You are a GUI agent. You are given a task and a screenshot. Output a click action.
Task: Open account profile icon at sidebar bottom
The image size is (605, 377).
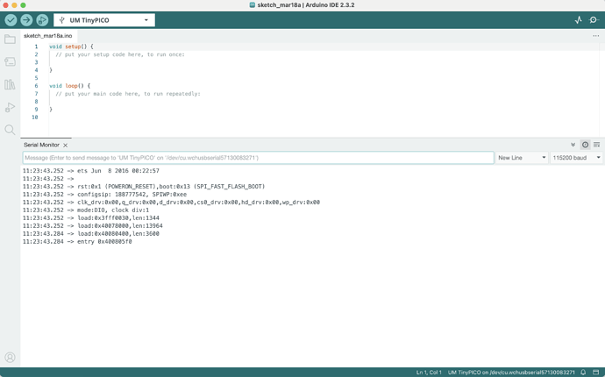coord(10,358)
